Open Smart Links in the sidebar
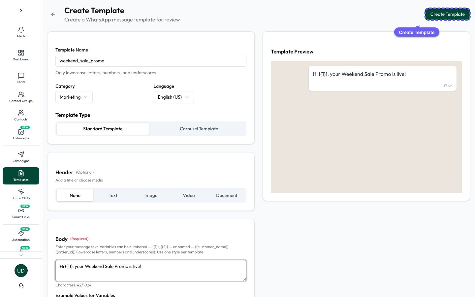 tap(21, 213)
